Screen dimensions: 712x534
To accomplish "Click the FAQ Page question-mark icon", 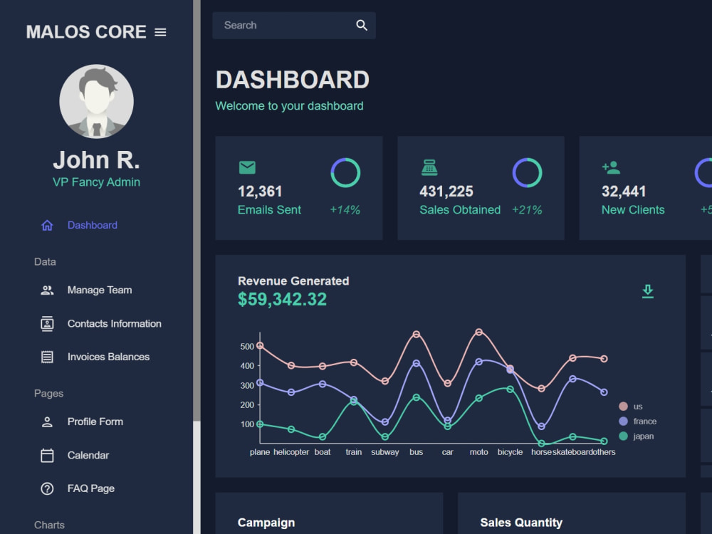I will [x=47, y=488].
